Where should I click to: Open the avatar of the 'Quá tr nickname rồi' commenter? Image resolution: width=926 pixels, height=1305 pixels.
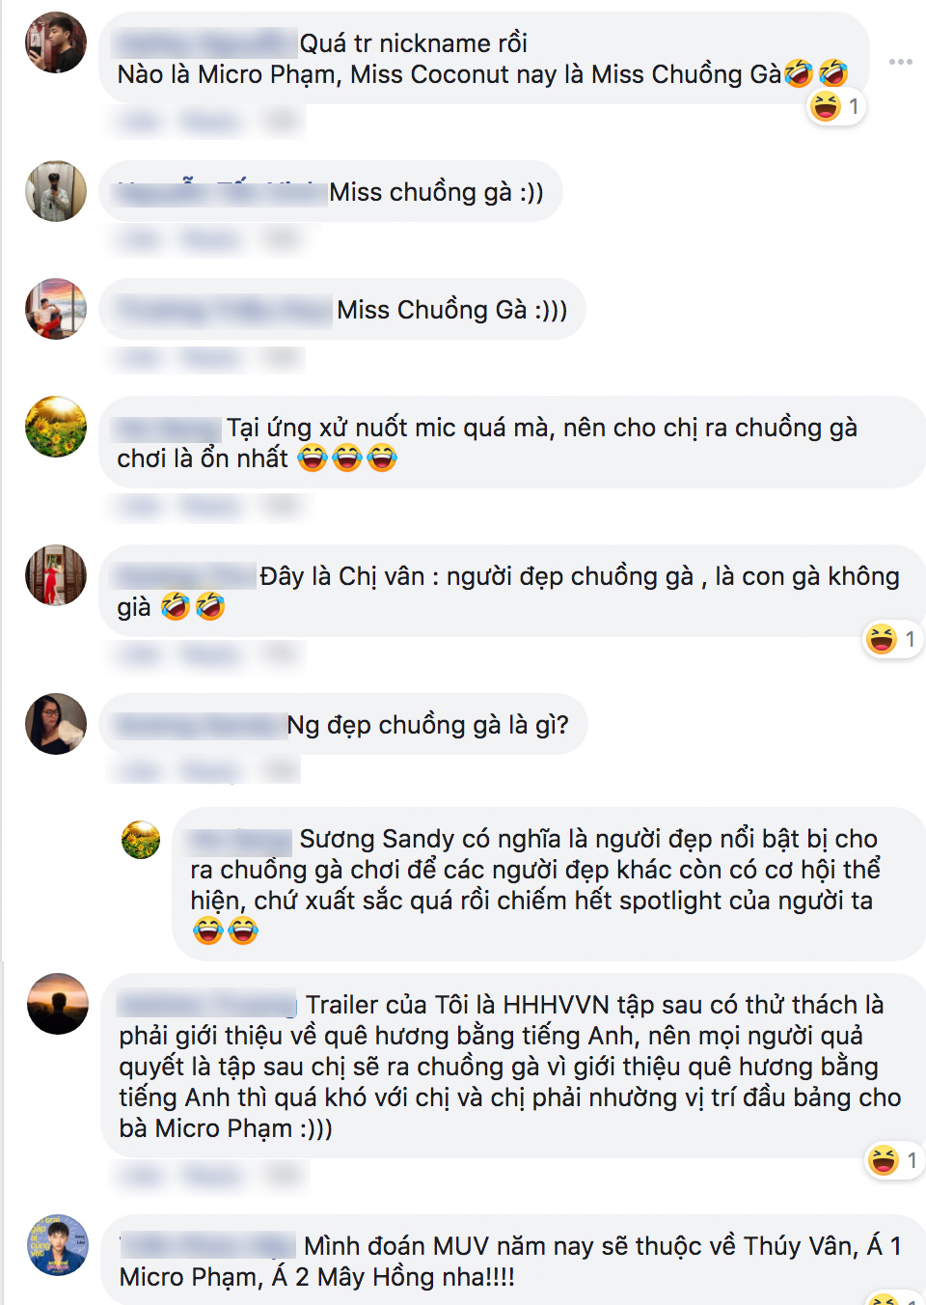point(56,42)
